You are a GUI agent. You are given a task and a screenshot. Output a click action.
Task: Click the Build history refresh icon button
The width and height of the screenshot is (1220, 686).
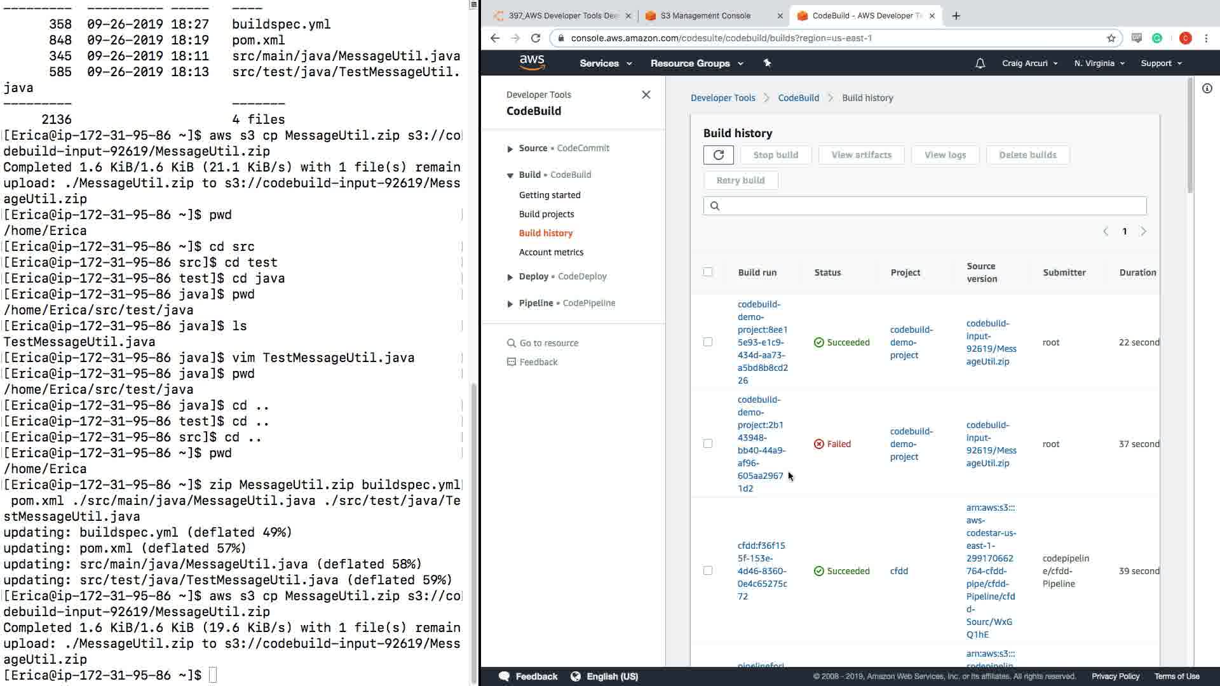(718, 155)
